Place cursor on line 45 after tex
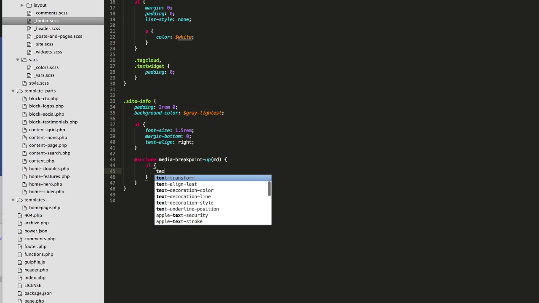539x303 pixels. coord(165,171)
